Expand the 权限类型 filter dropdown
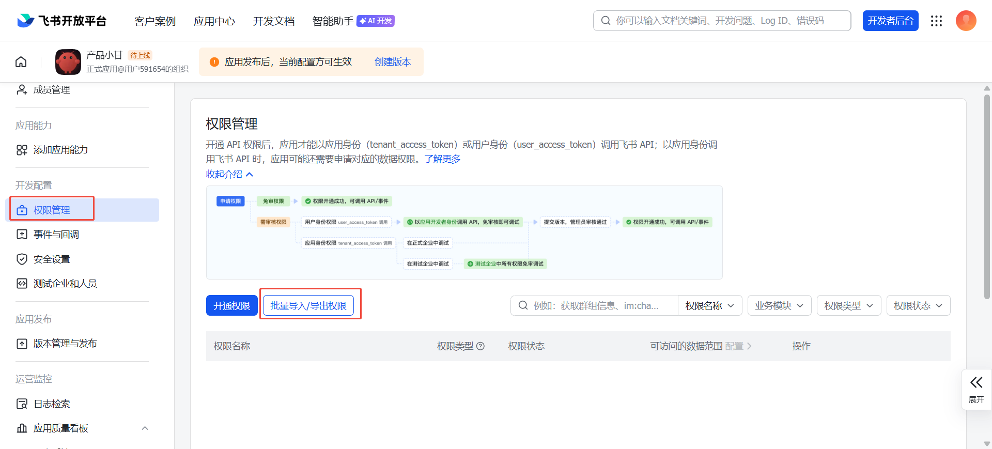 (x=848, y=305)
